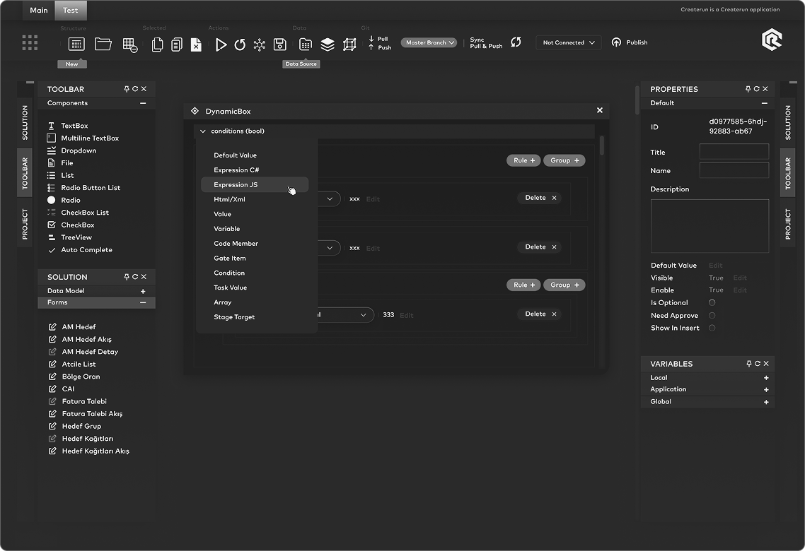Open the Not Connected dropdown
Viewport: 805px width, 551px height.
coord(569,42)
